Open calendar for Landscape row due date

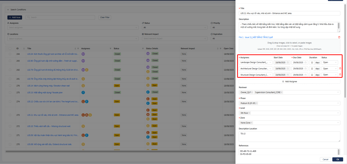[306, 62]
